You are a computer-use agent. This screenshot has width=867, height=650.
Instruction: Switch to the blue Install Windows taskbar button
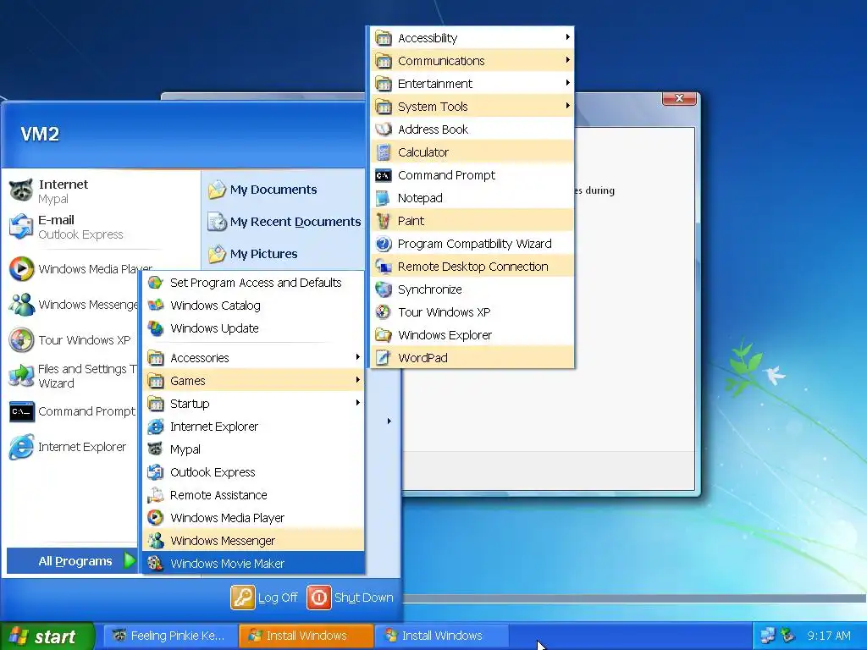pos(441,636)
